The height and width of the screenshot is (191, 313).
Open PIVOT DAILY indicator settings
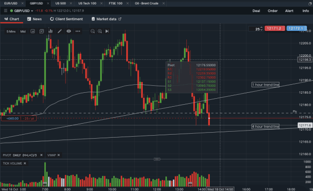point(20,155)
